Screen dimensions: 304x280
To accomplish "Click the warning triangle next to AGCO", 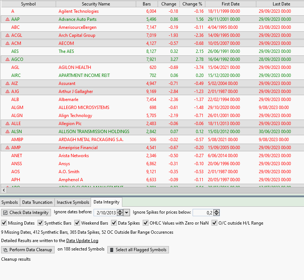I will coord(8,59).
